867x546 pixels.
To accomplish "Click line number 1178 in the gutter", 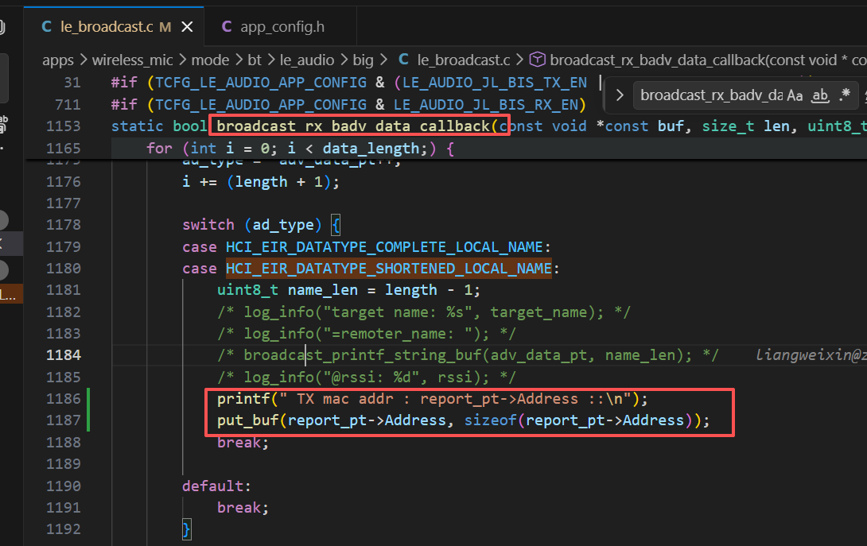I will (x=64, y=225).
